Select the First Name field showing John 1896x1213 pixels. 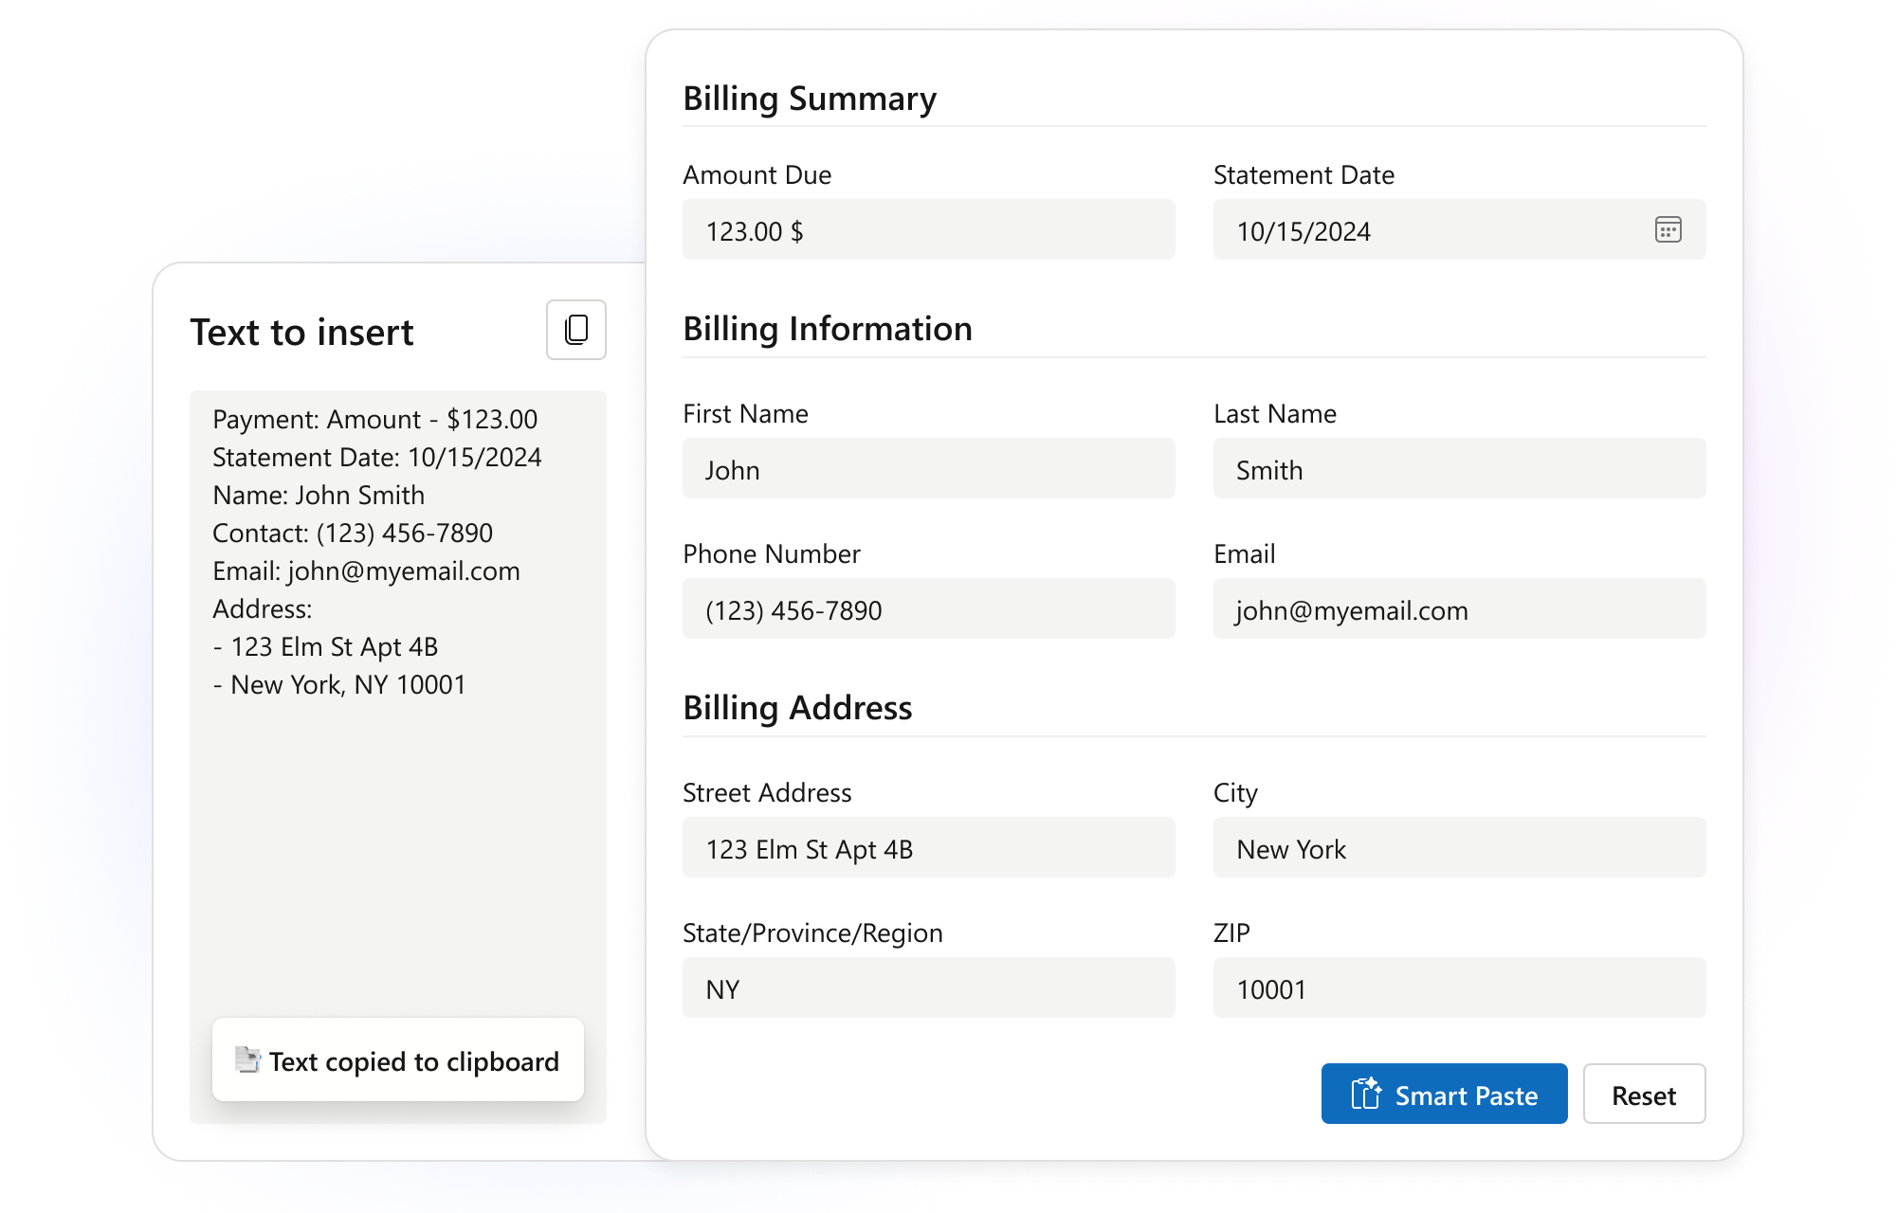pyautogui.click(x=928, y=468)
